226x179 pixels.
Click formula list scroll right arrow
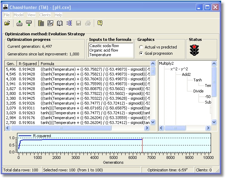147,128
